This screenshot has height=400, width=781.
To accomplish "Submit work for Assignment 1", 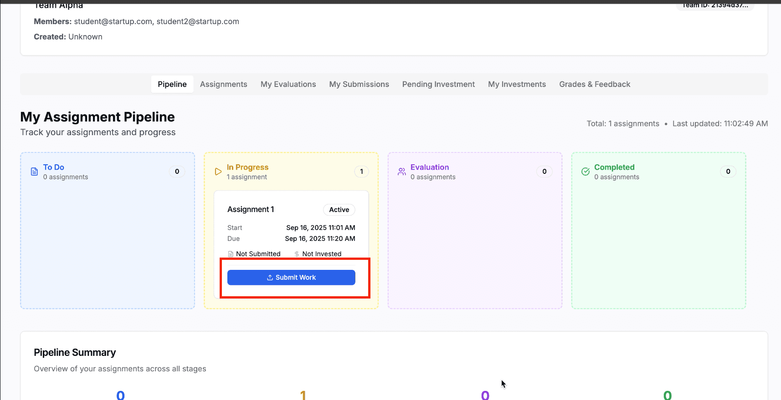I will (291, 278).
